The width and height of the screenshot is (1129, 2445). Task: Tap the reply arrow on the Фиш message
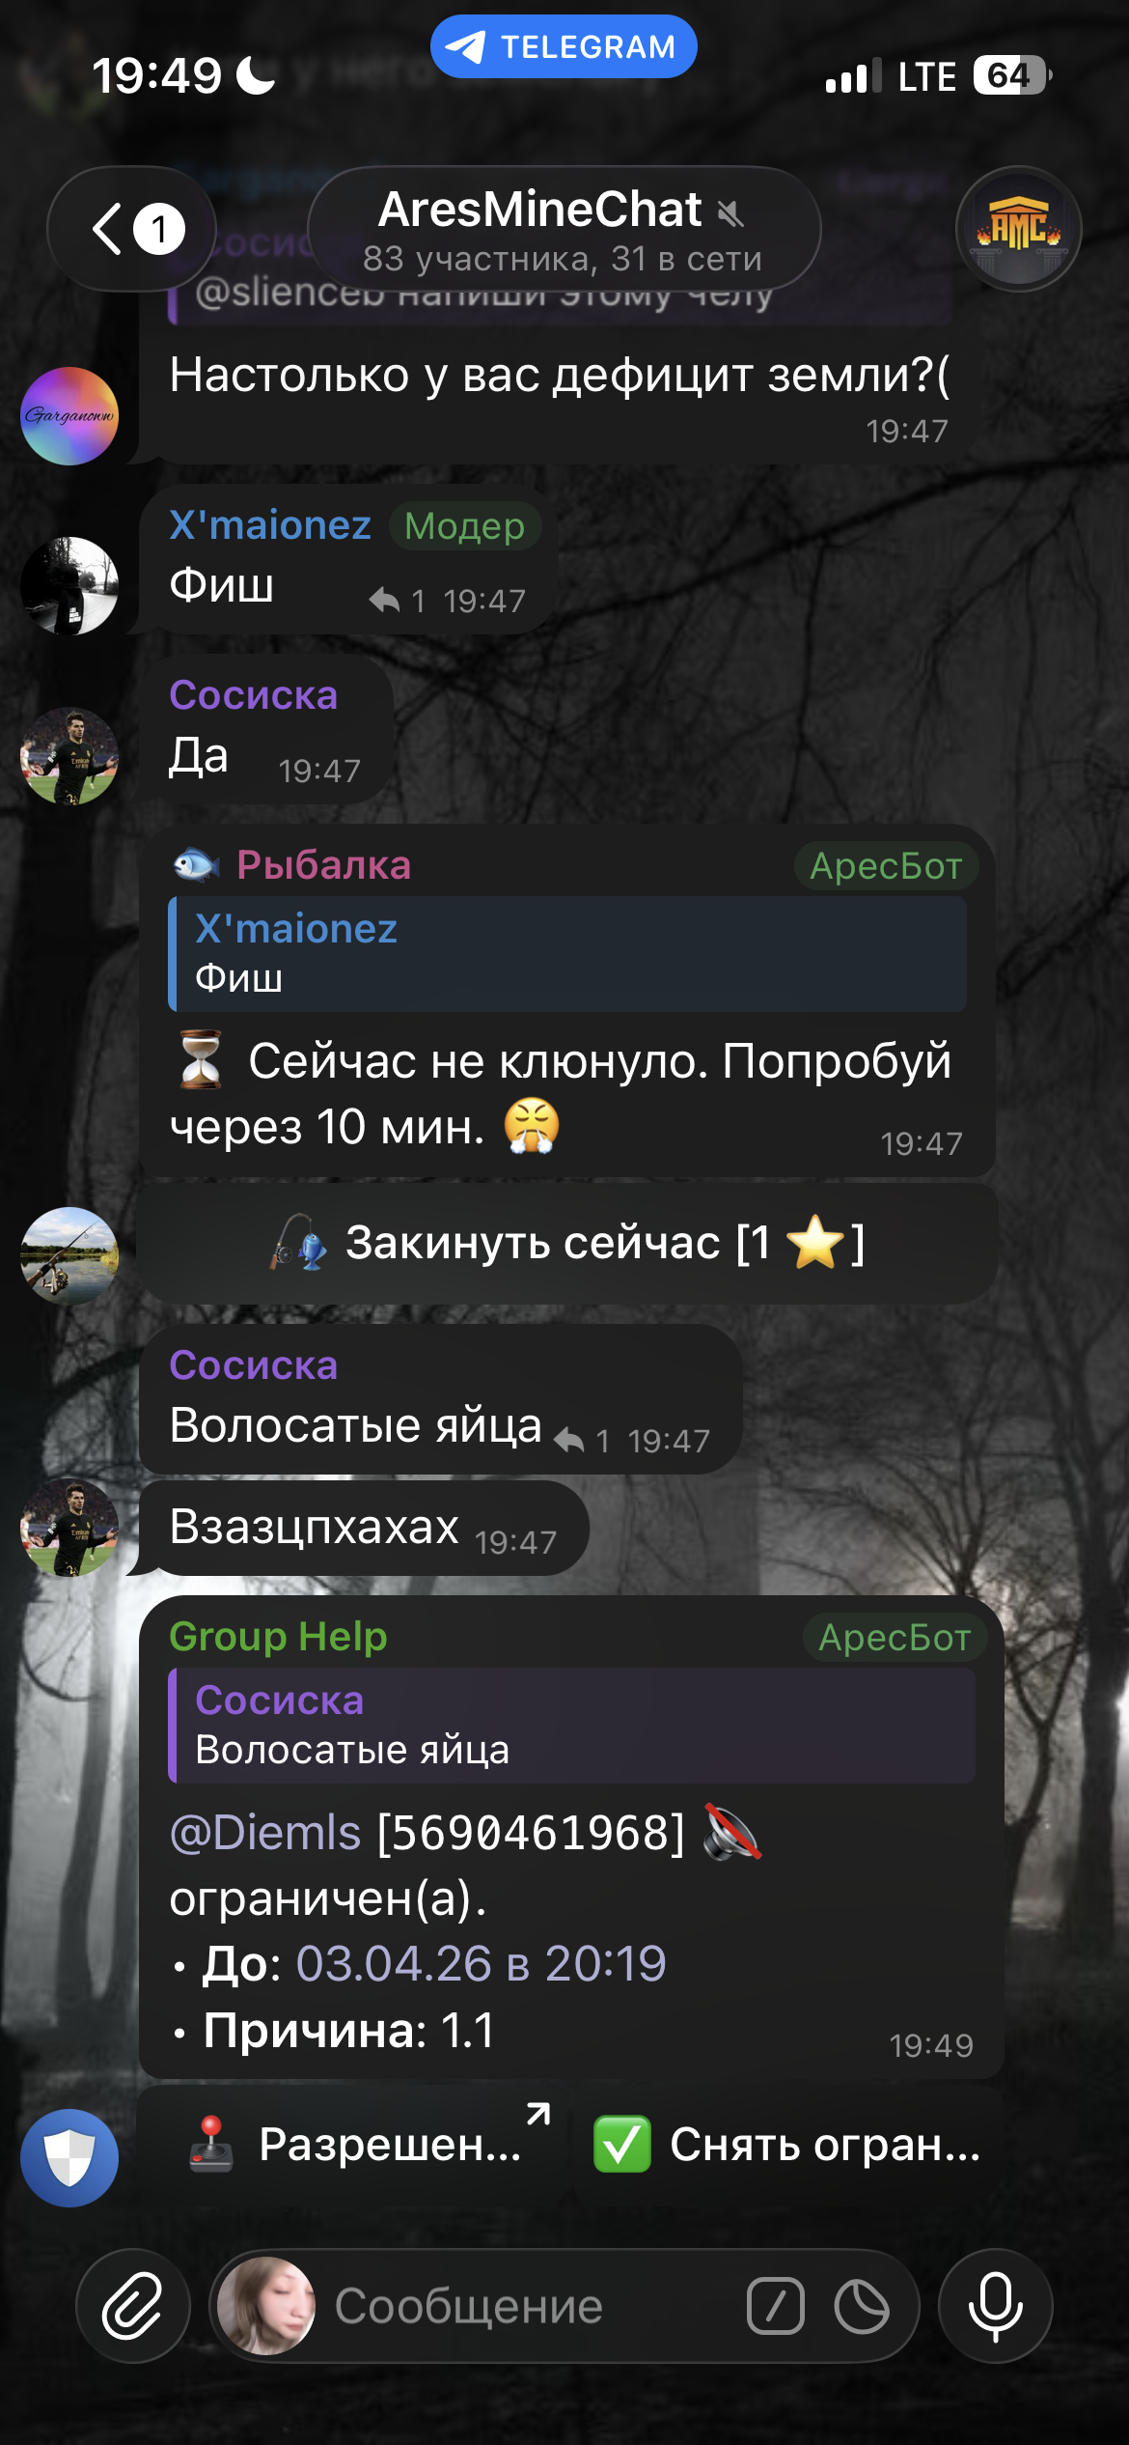tap(384, 601)
